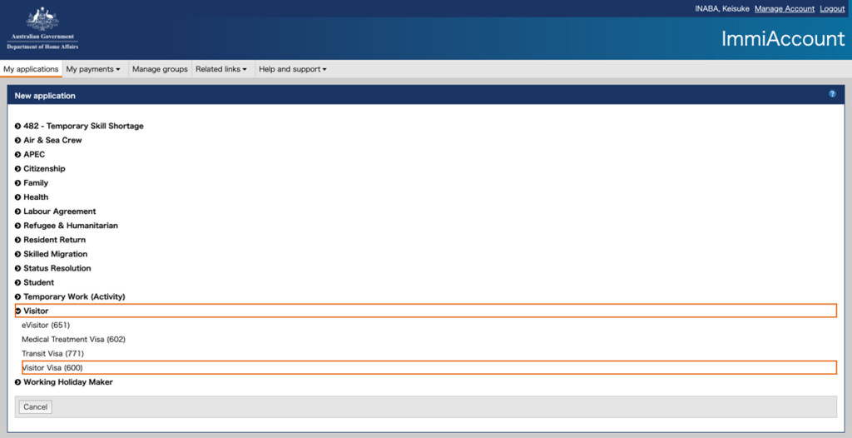Open the Related links dropdown menu

coord(221,69)
